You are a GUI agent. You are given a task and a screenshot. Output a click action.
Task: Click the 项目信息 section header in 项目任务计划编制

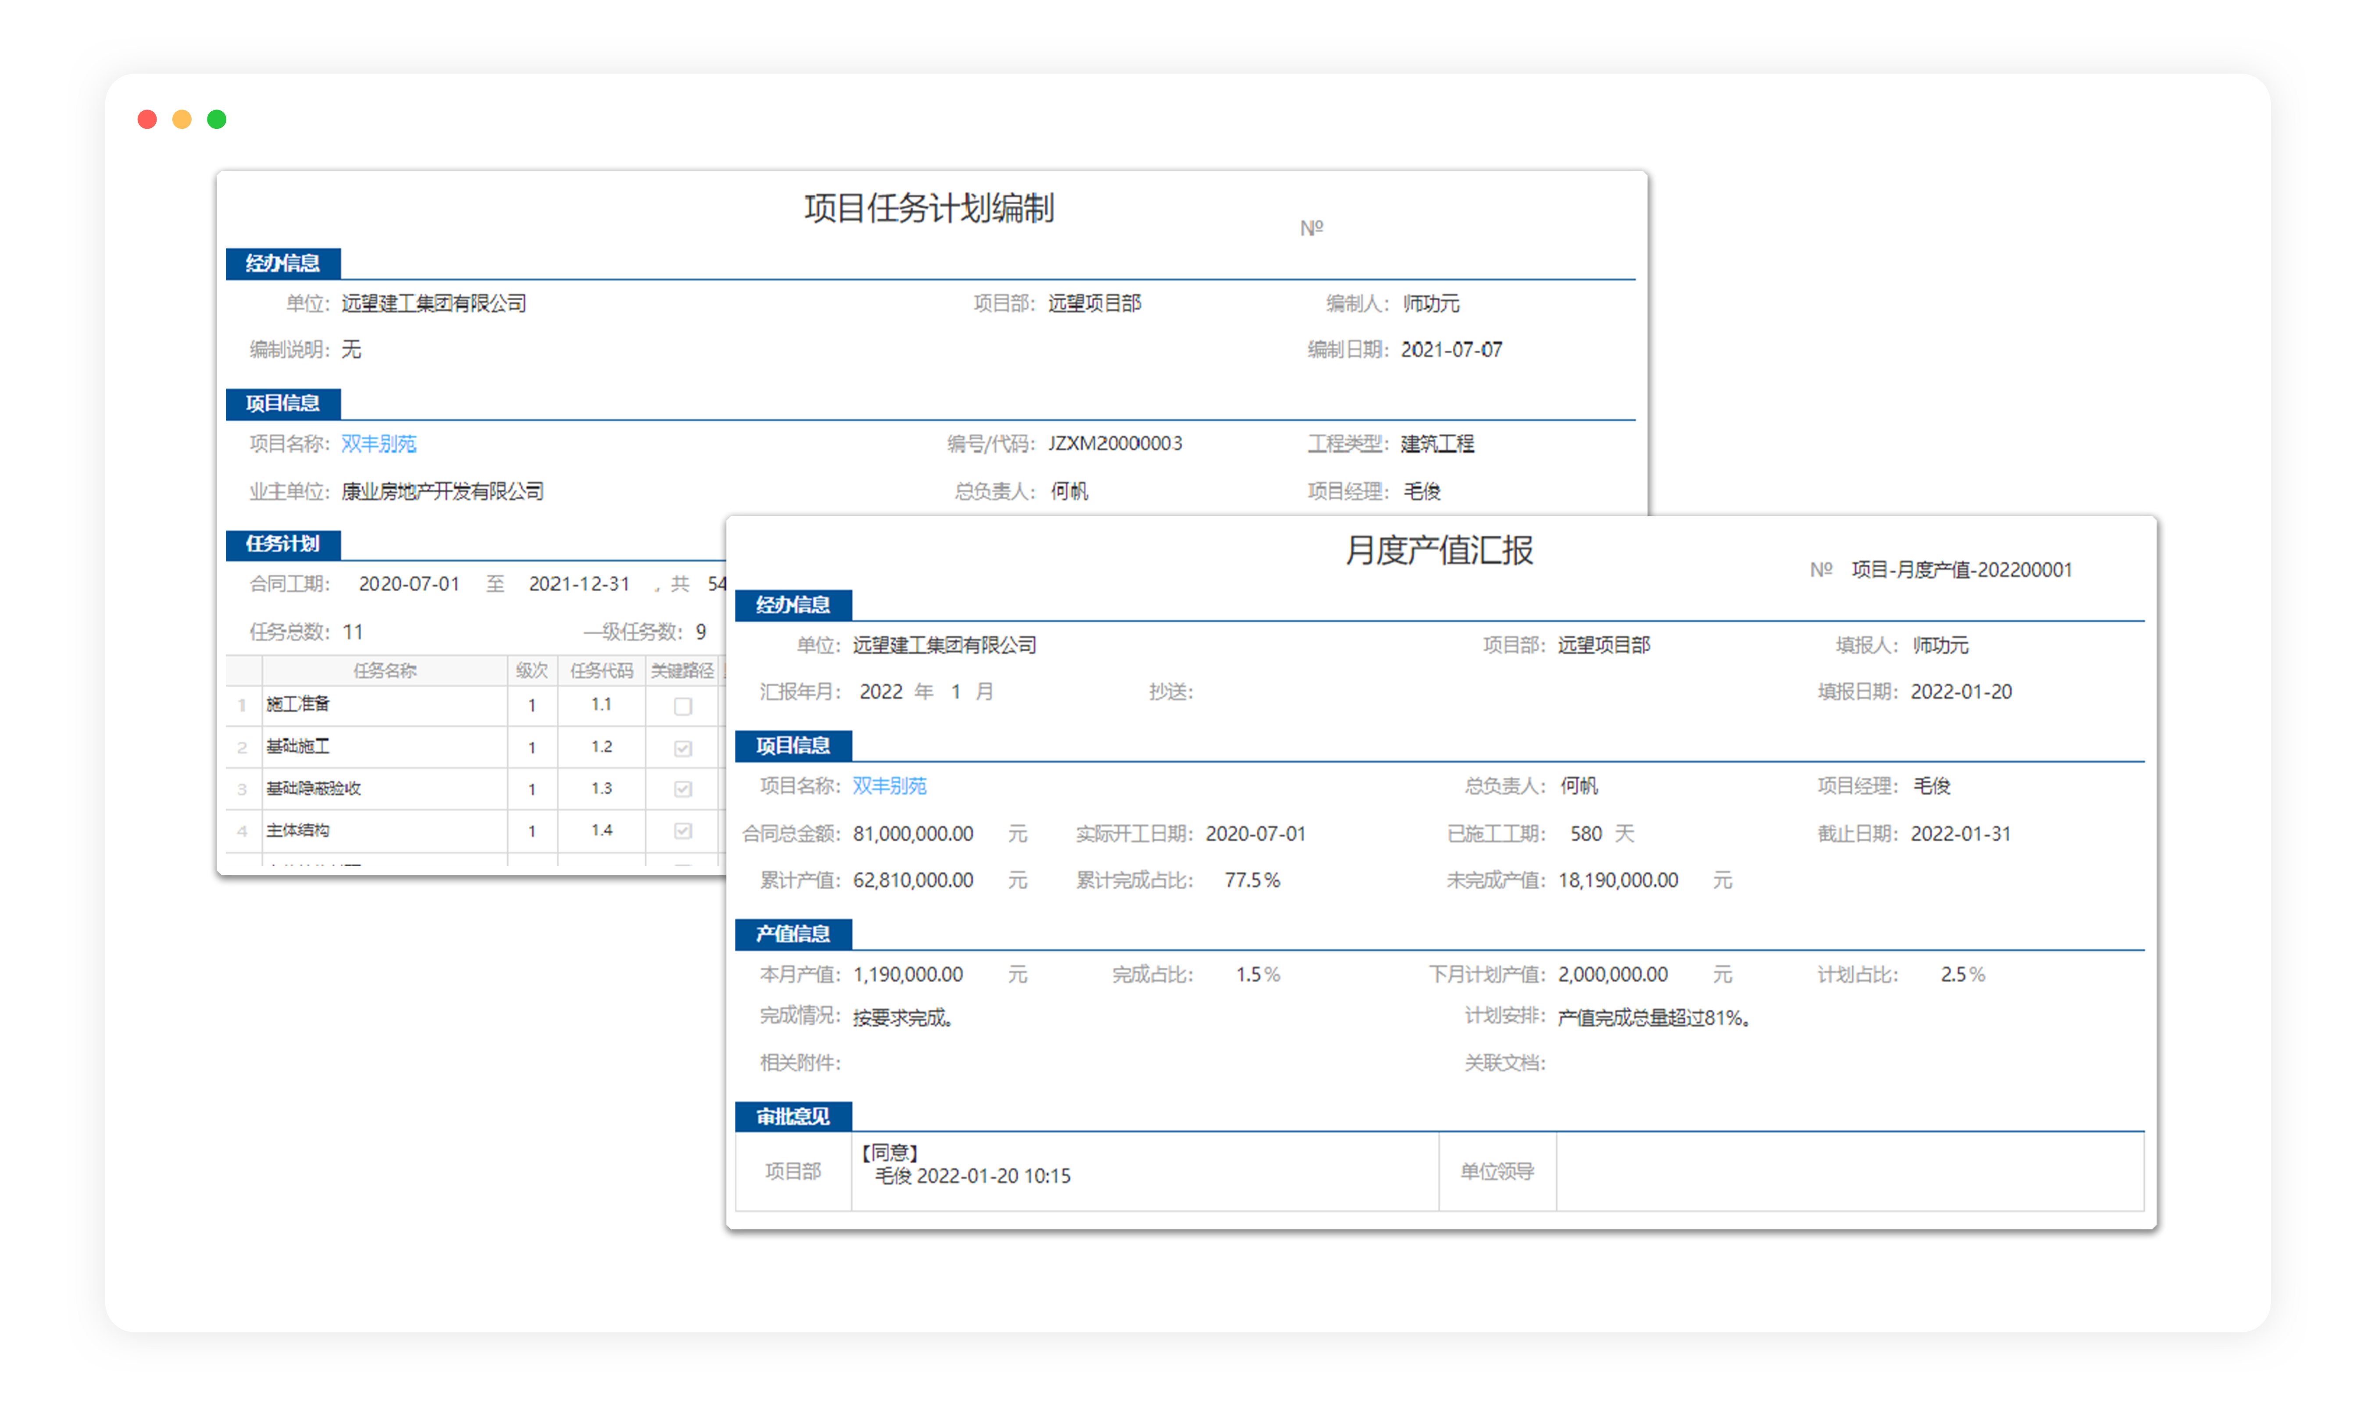point(283,404)
